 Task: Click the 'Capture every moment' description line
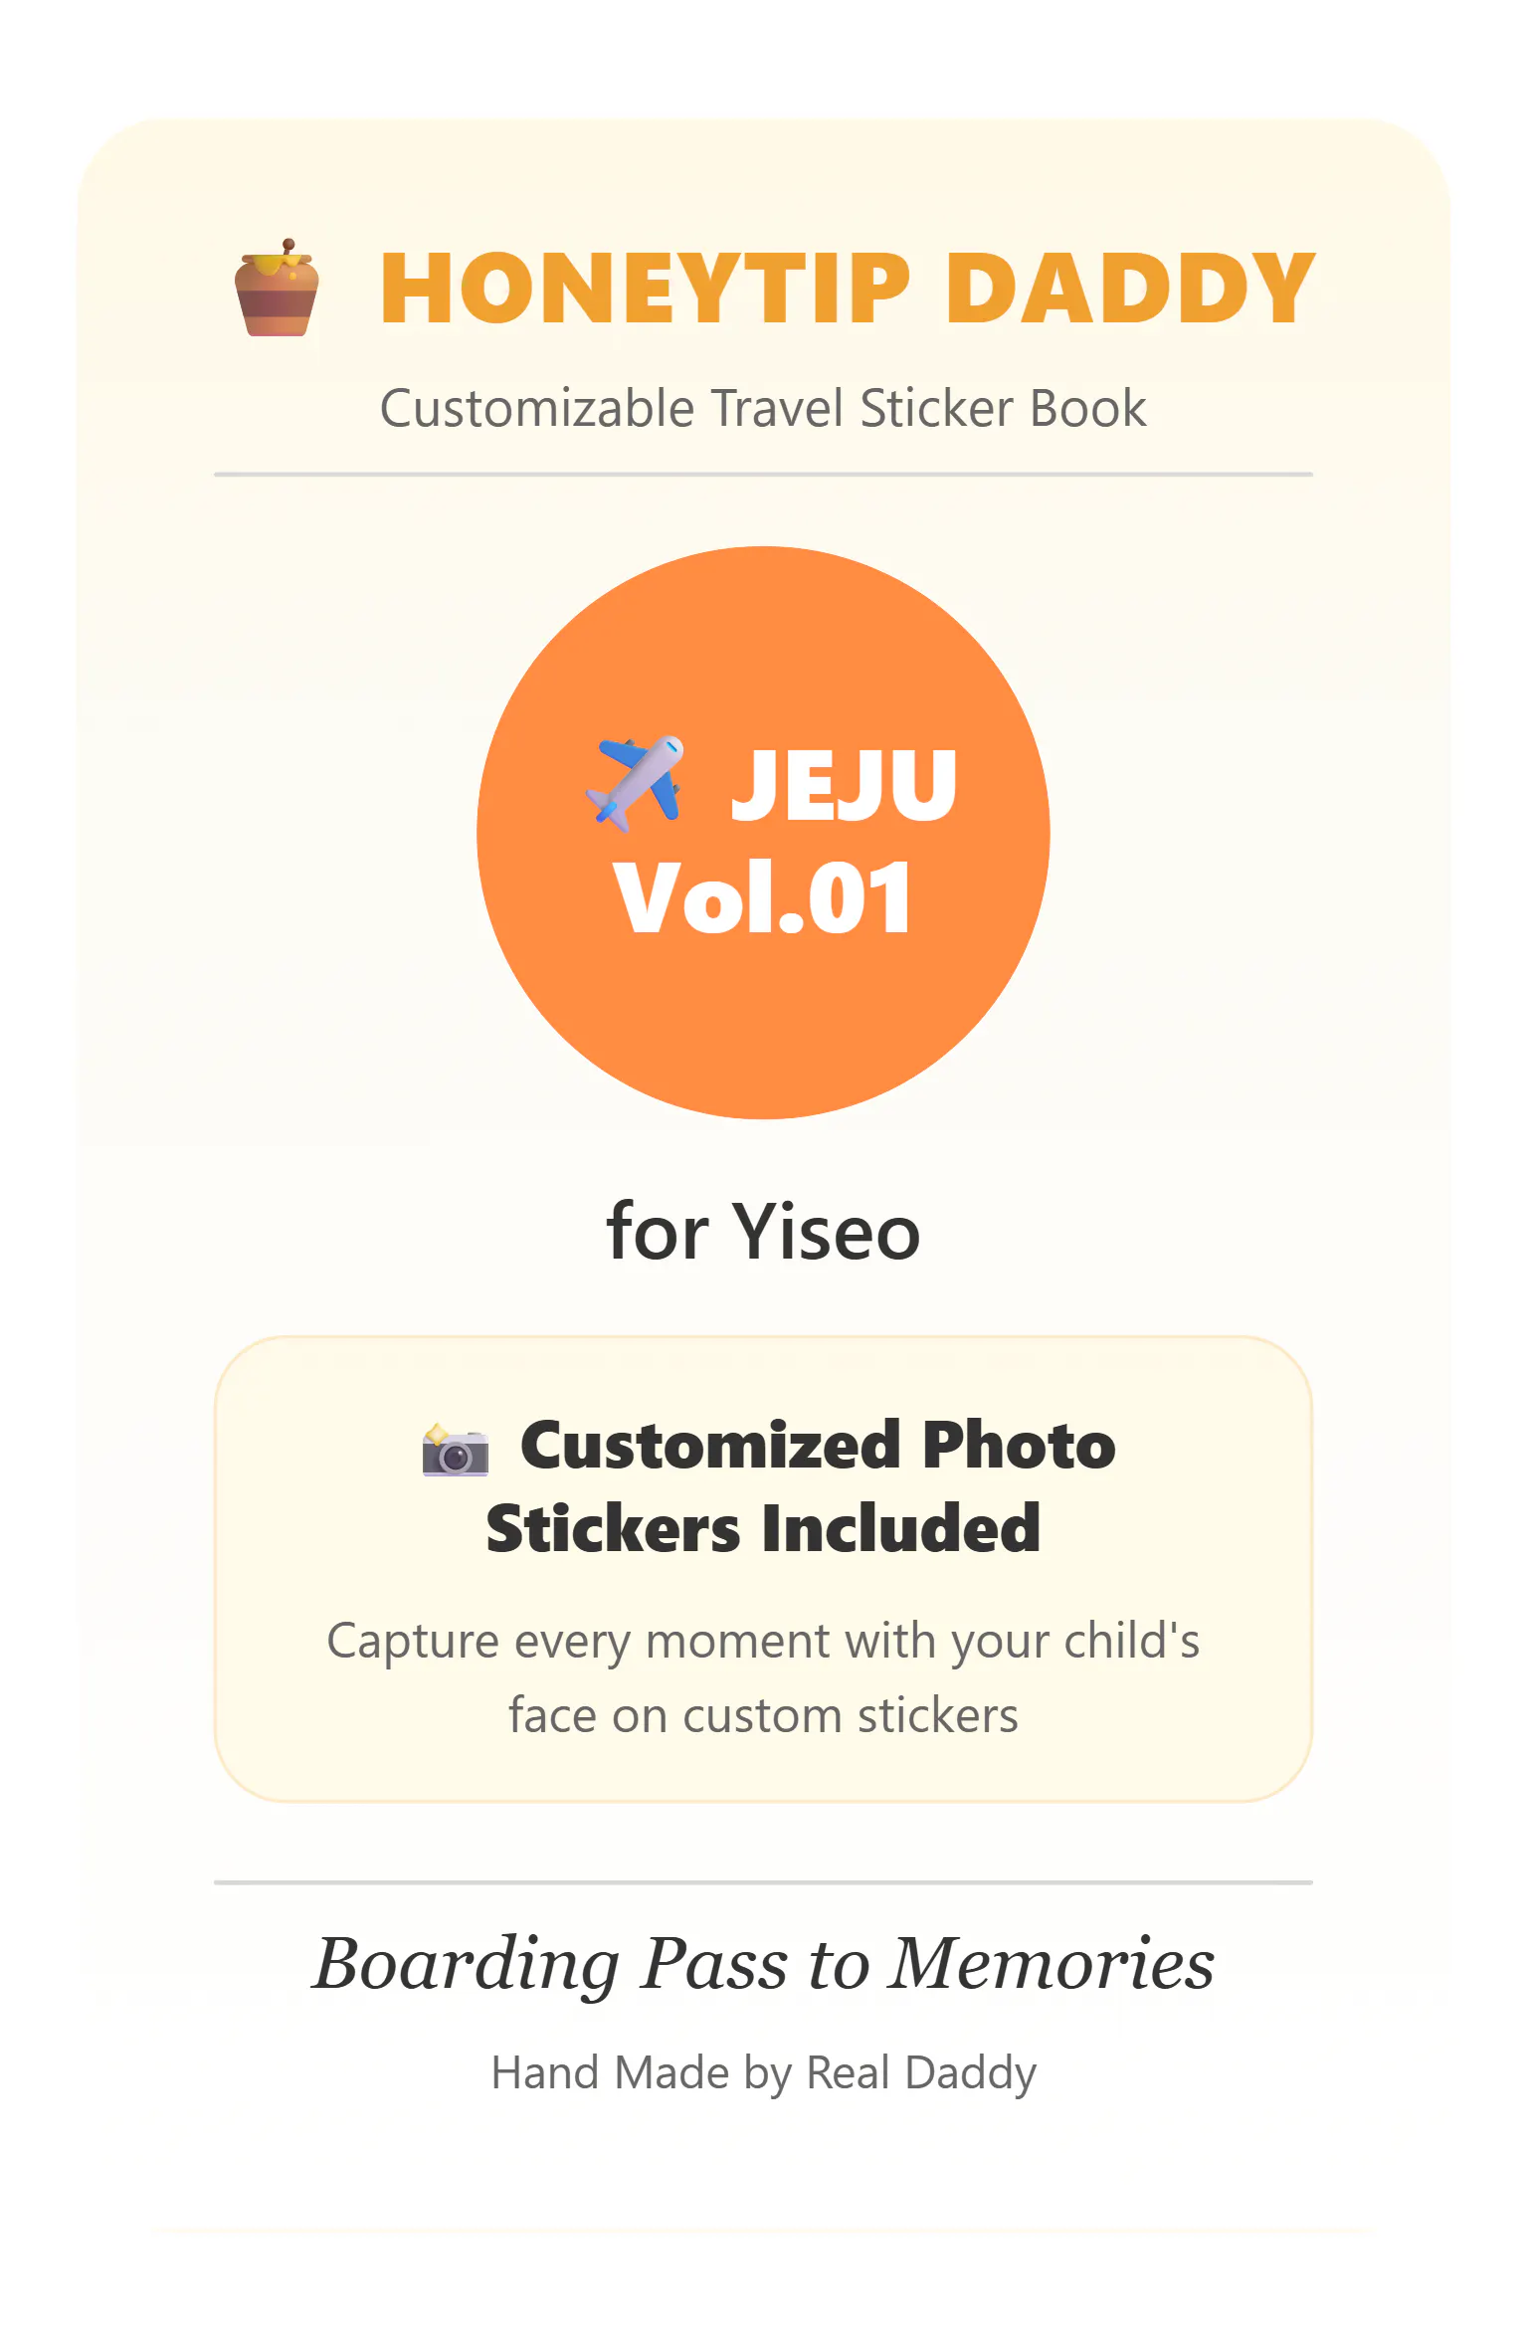pyautogui.click(x=763, y=1642)
